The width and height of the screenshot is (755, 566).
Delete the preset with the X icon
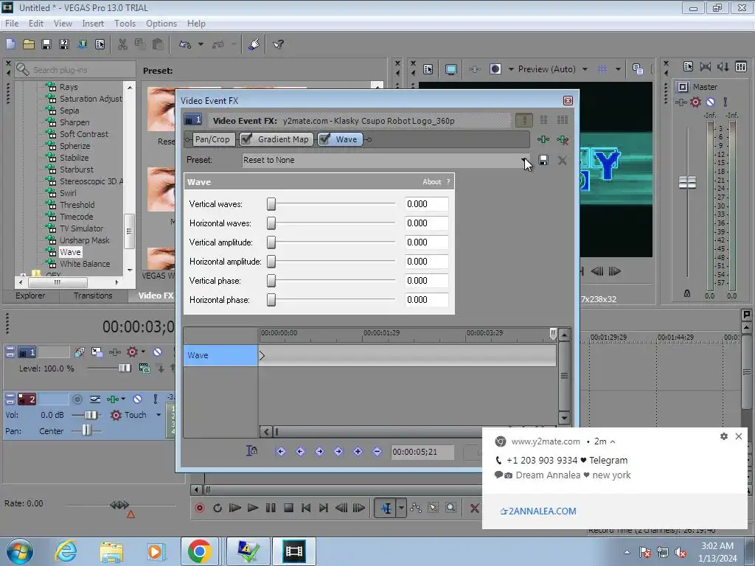(562, 160)
